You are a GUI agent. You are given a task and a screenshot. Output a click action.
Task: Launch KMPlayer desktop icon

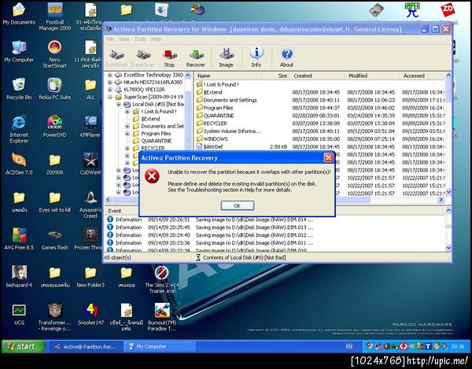90,126
